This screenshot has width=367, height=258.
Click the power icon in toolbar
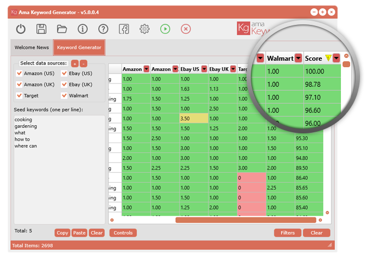pyautogui.click(x=21, y=29)
